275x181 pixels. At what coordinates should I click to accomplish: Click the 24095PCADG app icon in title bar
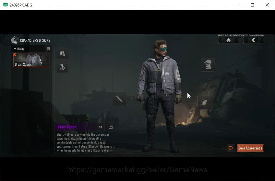click(x=6, y=5)
